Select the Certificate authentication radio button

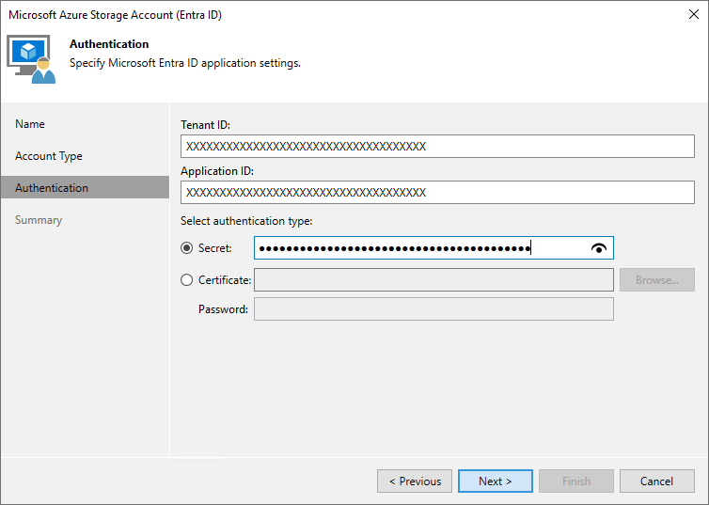click(187, 280)
